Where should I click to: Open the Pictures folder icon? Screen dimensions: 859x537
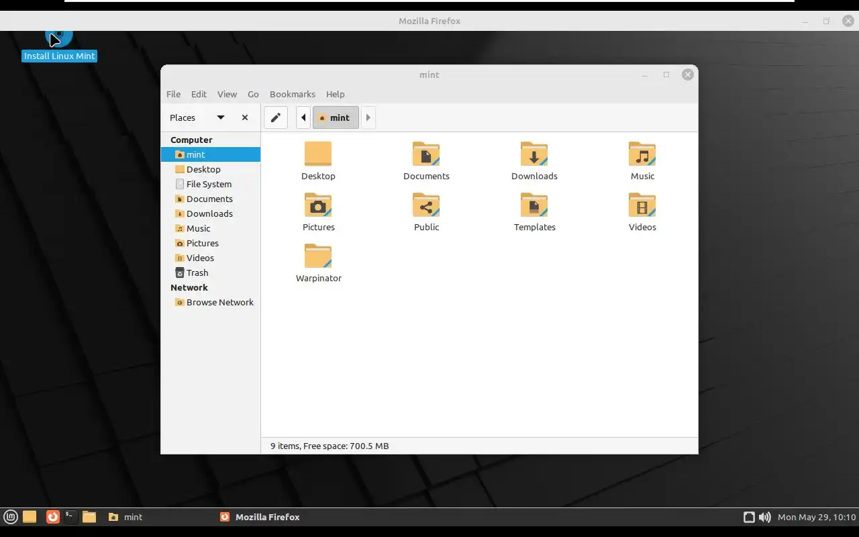coord(318,205)
